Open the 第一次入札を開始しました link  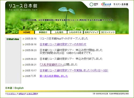pyautogui.click(x=54, y=76)
